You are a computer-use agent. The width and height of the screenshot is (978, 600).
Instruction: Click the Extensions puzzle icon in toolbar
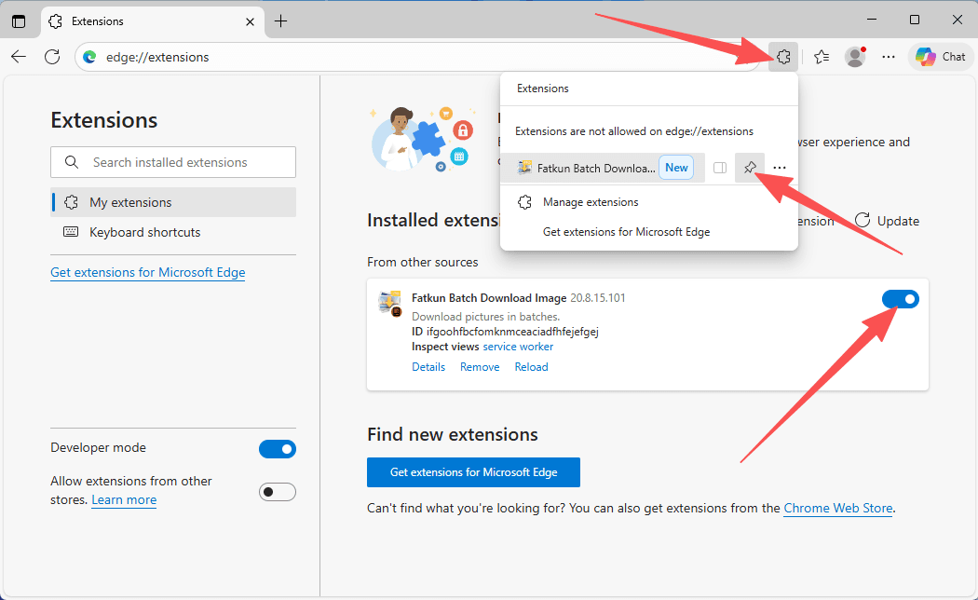coord(783,57)
